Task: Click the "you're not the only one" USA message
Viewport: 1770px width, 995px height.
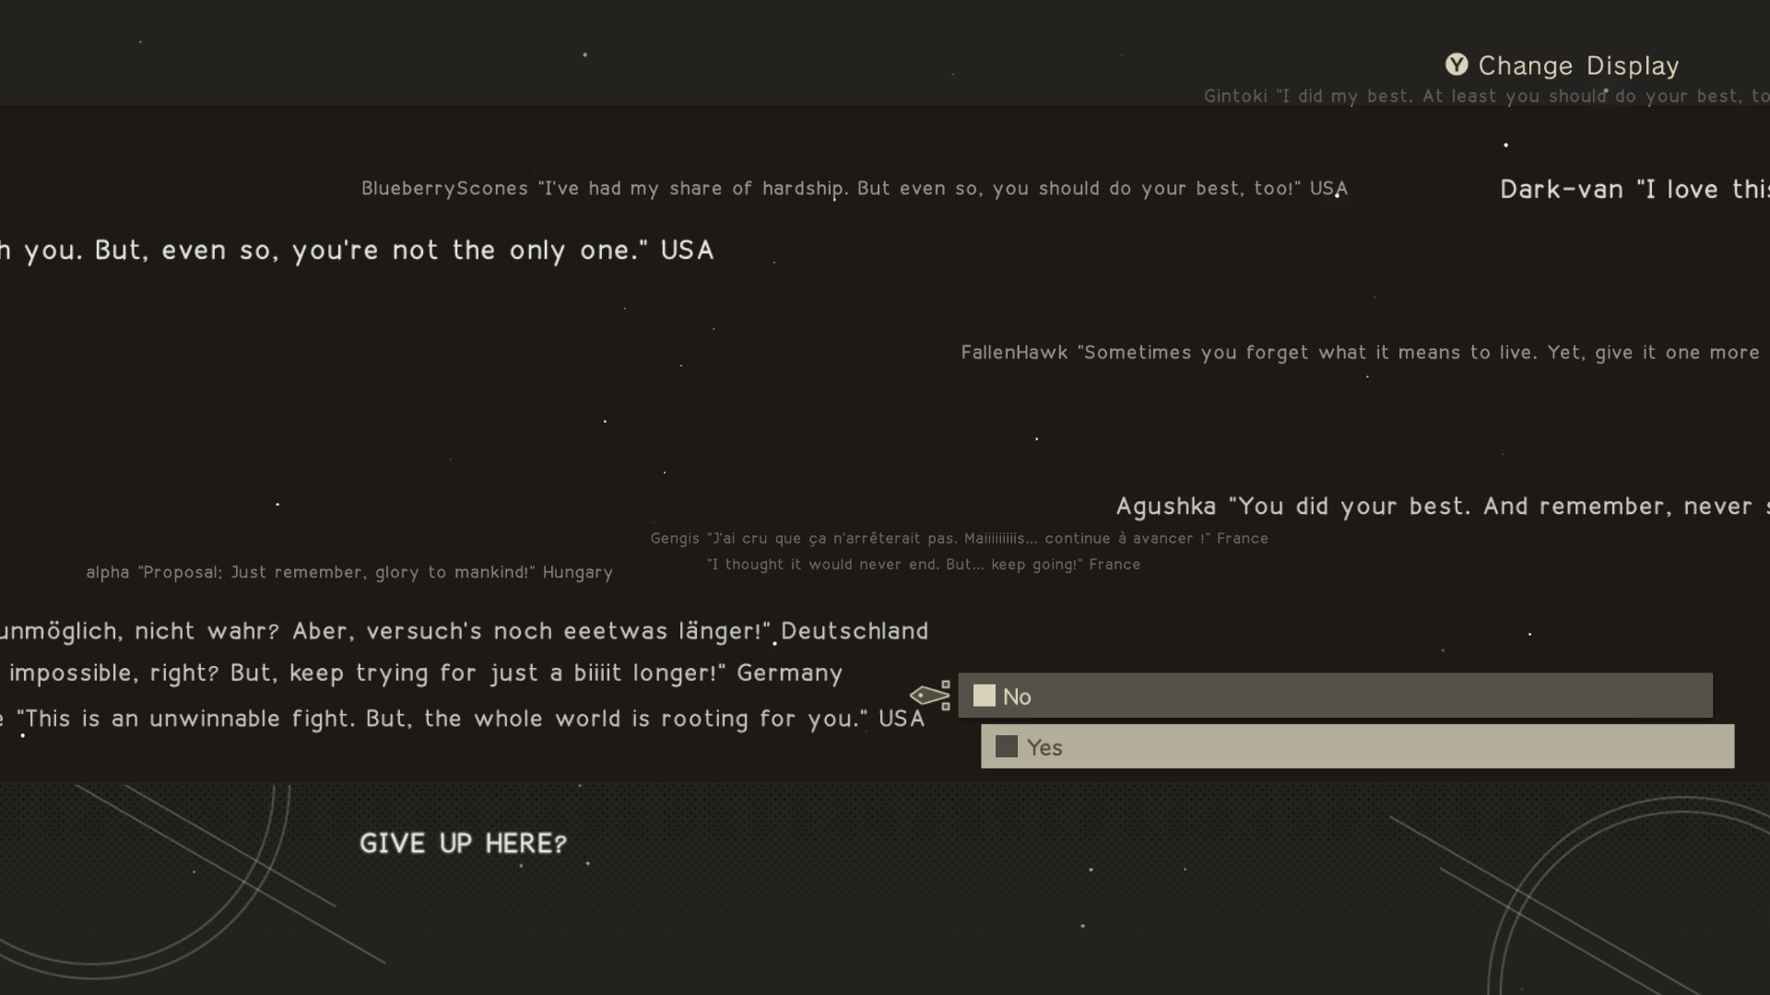Action: [356, 250]
